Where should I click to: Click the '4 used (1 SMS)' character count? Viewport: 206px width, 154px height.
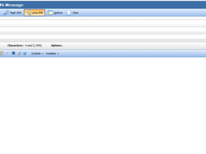(33, 45)
